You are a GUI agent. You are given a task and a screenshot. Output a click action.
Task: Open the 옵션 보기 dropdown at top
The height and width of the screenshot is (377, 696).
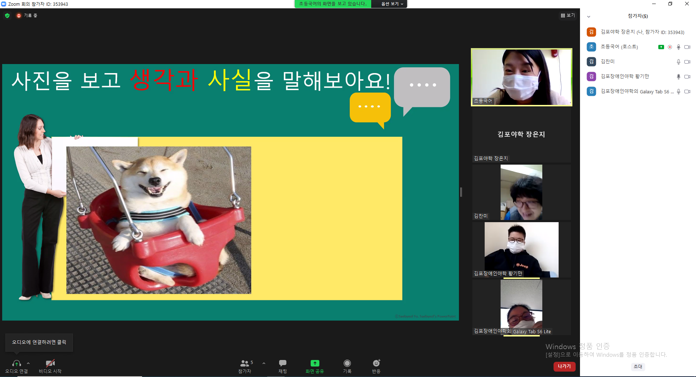[x=392, y=4]
